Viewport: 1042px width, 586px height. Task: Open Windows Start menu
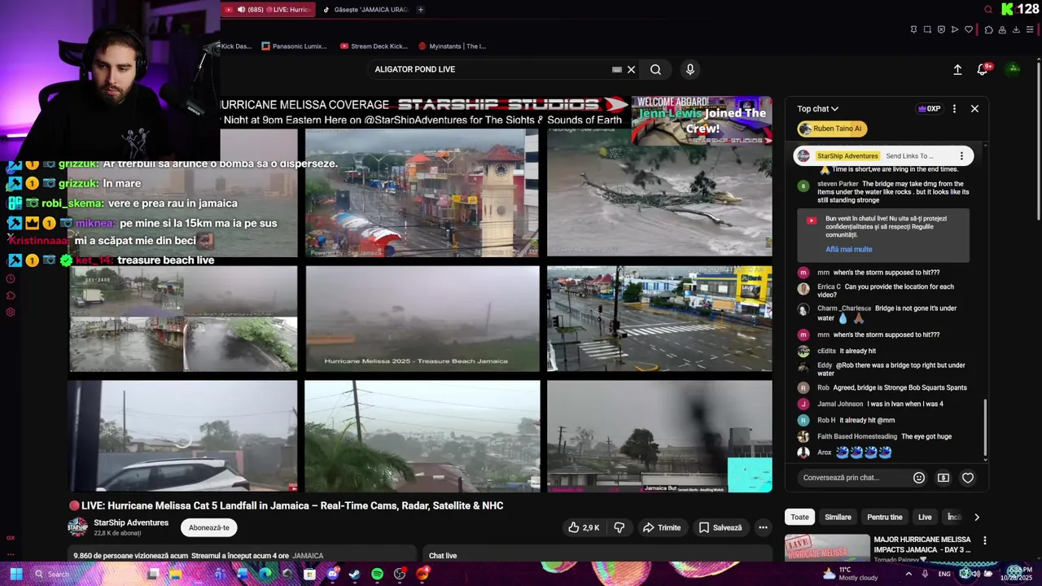(x=15, y=574)
